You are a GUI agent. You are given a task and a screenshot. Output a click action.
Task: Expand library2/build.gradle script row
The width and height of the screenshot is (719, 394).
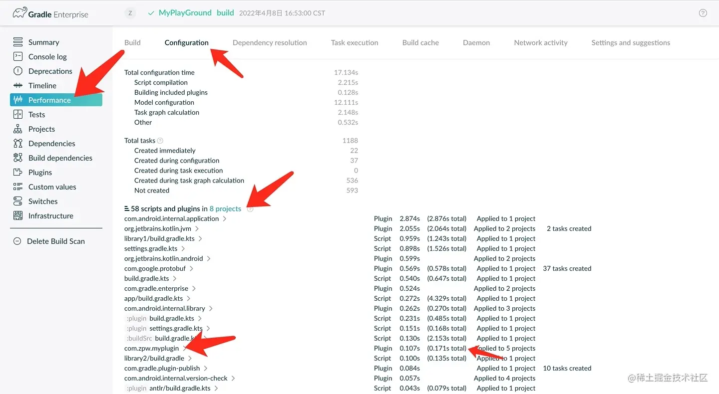[x=190, y=358]
